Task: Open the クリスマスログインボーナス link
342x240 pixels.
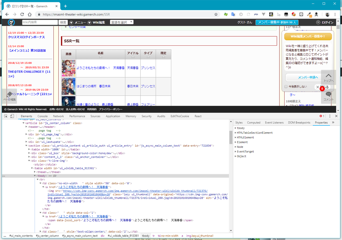Action: (x=26, y=37)
